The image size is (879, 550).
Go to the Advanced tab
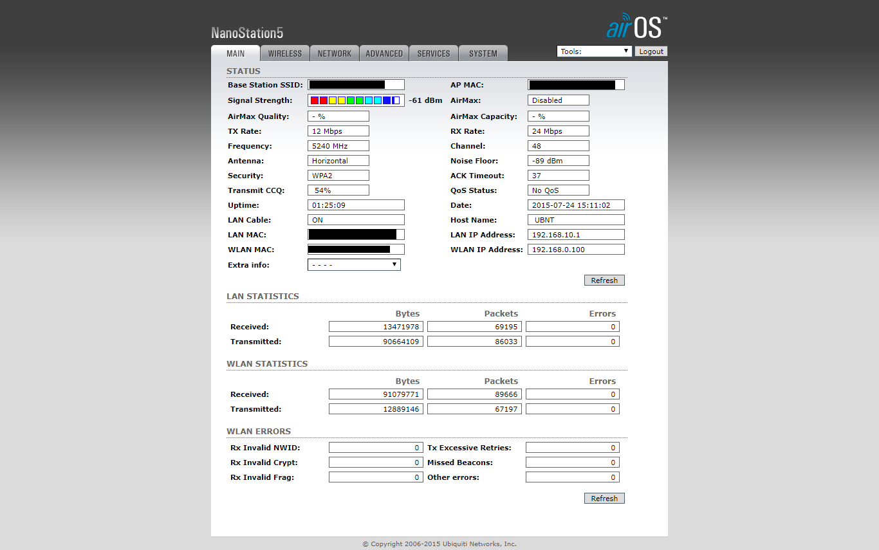(384, 53)
